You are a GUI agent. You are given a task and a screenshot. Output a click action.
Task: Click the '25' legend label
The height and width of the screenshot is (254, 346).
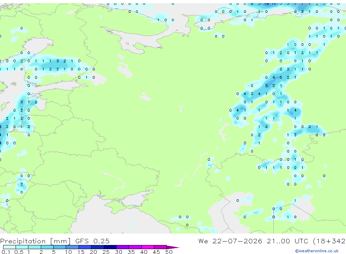click(106, 252)
